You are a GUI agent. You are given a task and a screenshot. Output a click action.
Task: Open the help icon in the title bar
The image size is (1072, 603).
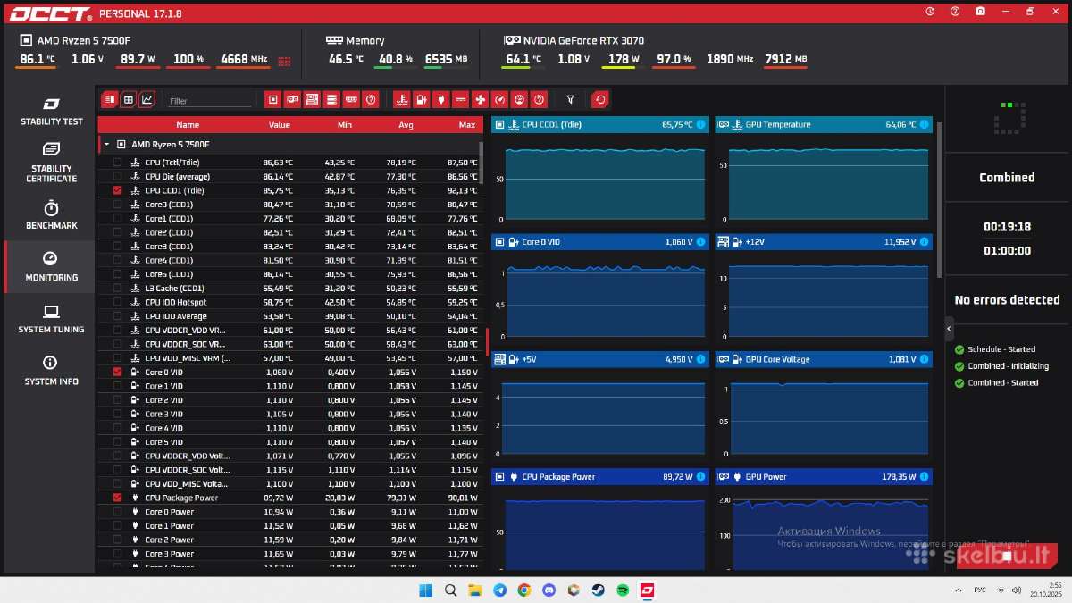click(955, 12)
